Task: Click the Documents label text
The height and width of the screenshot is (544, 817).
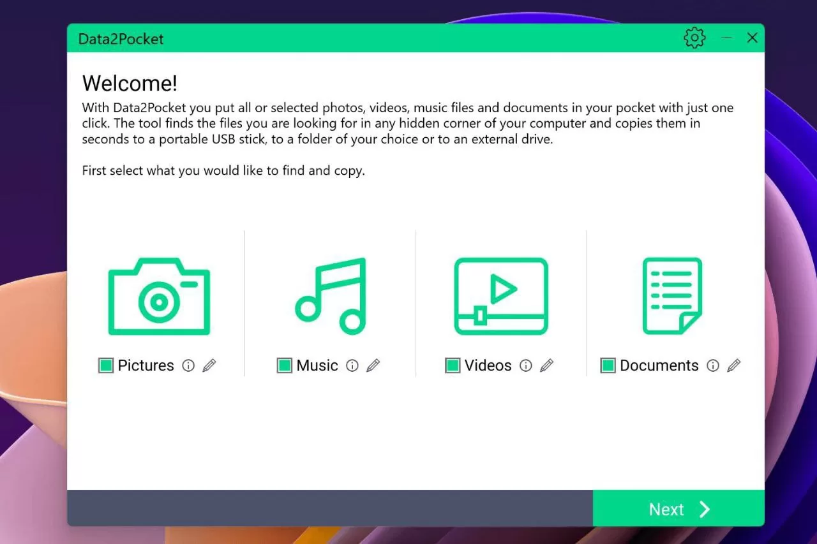Action: pos(659,365)
